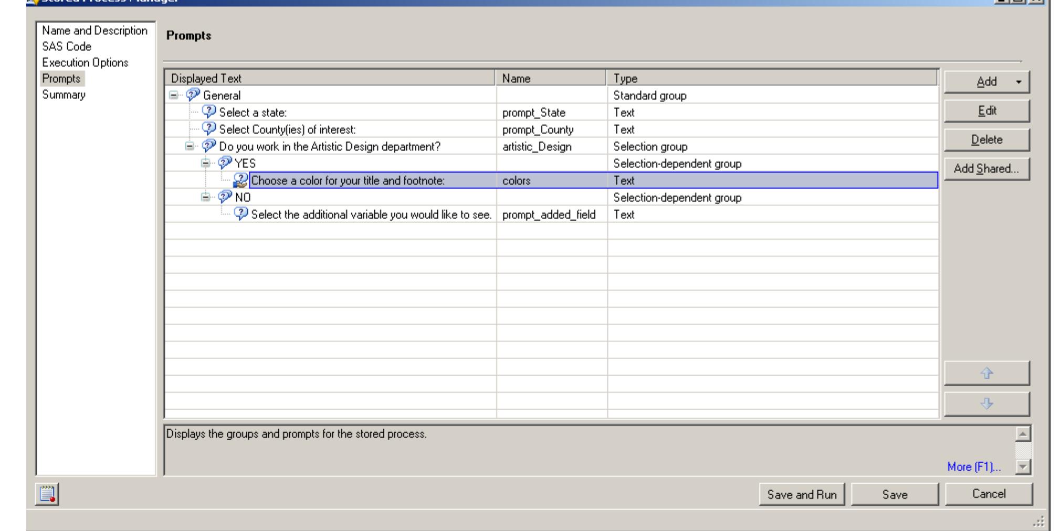The height and width of the screenshot is (531, 1059).
Task: Select the 'Select the additional variable' row
Action: coord(551,214)
